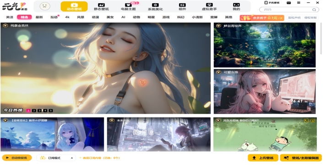Click the smiley face avatar icon
The image size is (326, 165).
45,6
